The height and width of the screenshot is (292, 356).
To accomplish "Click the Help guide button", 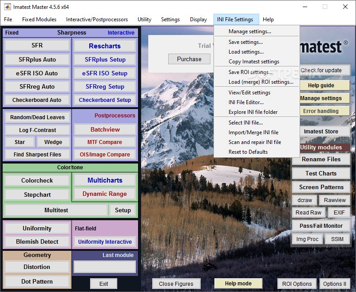I will pyautogui.click(x=324, y=86).
